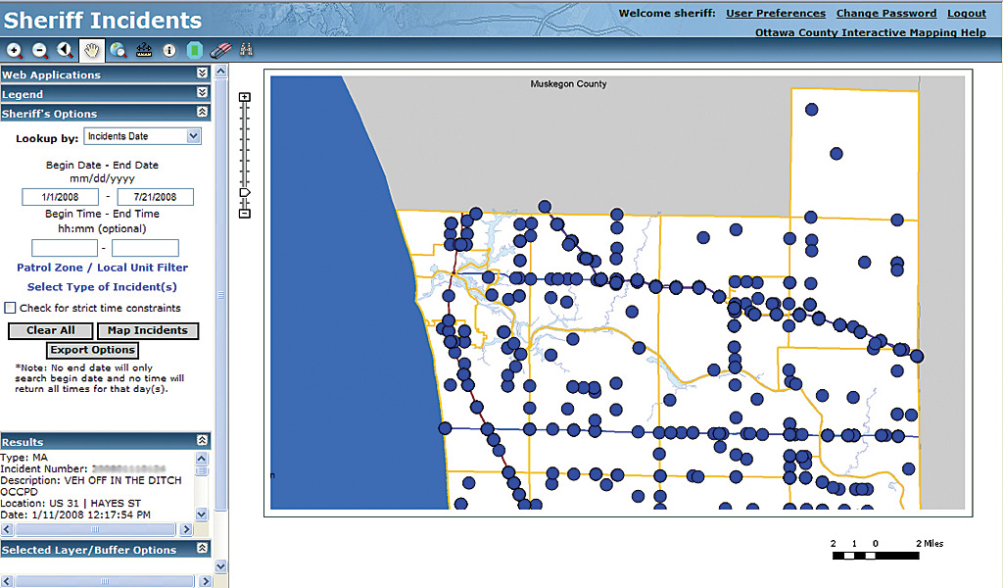Select the Identify info tool
Screen dimensions: 1003x588
169,50
